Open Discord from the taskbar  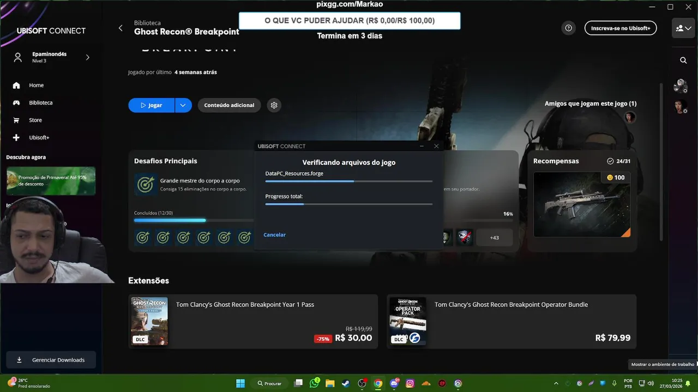[394, 383]
